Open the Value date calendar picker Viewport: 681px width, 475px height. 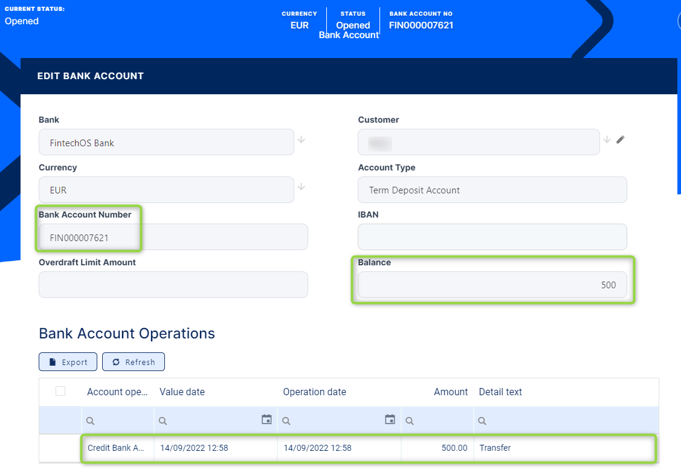[x=266, y=419]
